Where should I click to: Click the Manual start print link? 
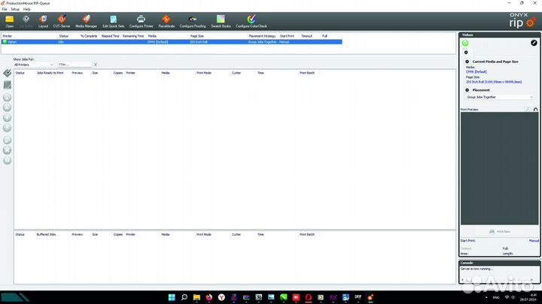(x=533, y=240)
